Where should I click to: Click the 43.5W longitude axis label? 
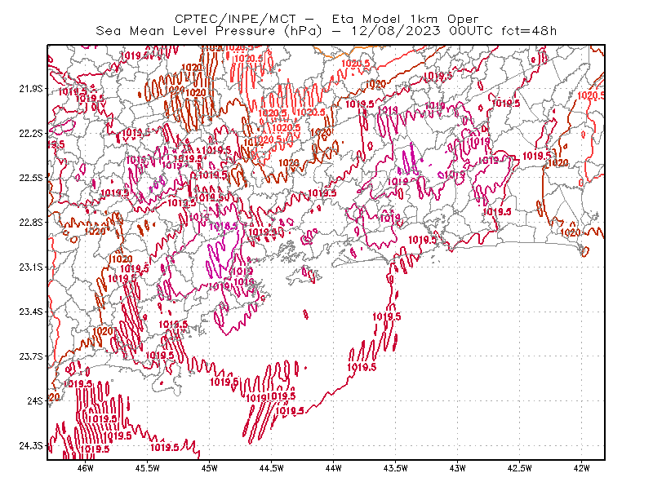(396, 468)
